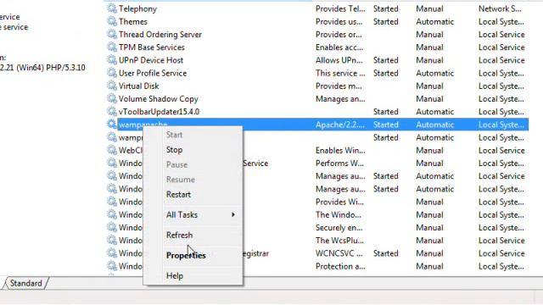Click the Thread Ordering Server gear icon

[111, 34]
